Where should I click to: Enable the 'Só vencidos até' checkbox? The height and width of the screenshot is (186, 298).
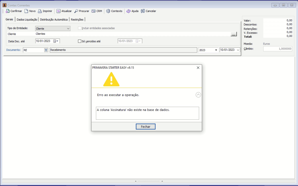pos(80,41)
